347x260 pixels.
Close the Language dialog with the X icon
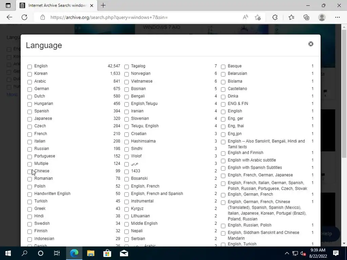click(311, 44)
